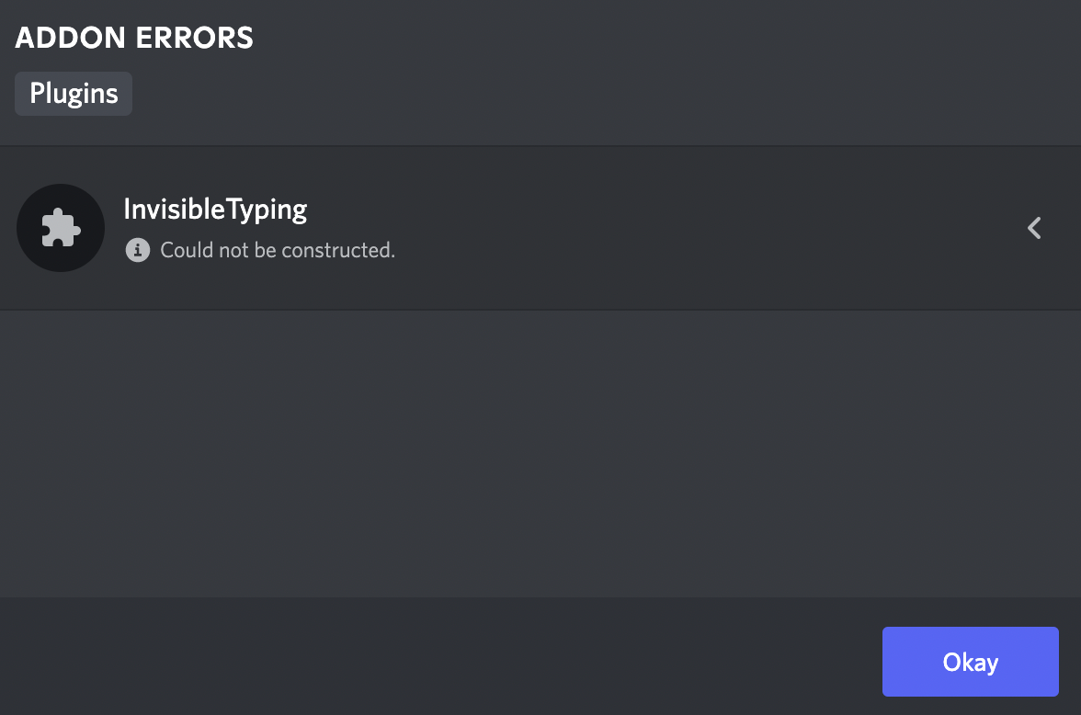The height and width of the screenshot is (715, 1081).
Task: Click the info icon beside the error message
Action: (137, 249)
